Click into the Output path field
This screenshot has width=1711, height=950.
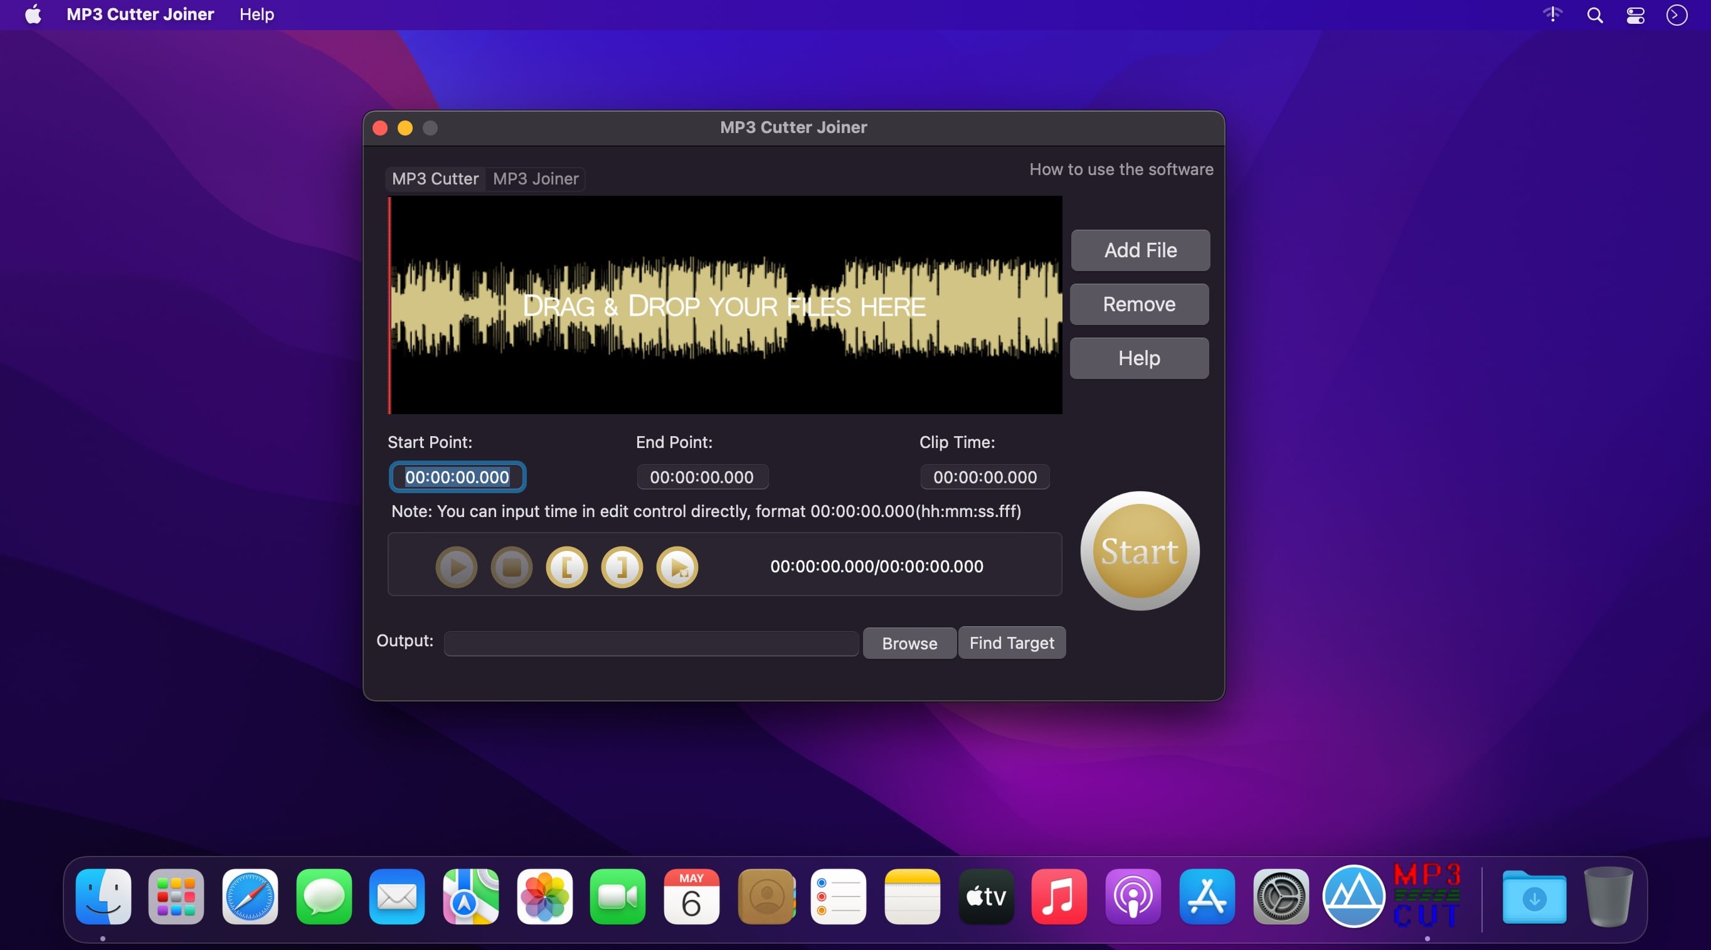tap(651, 643)
